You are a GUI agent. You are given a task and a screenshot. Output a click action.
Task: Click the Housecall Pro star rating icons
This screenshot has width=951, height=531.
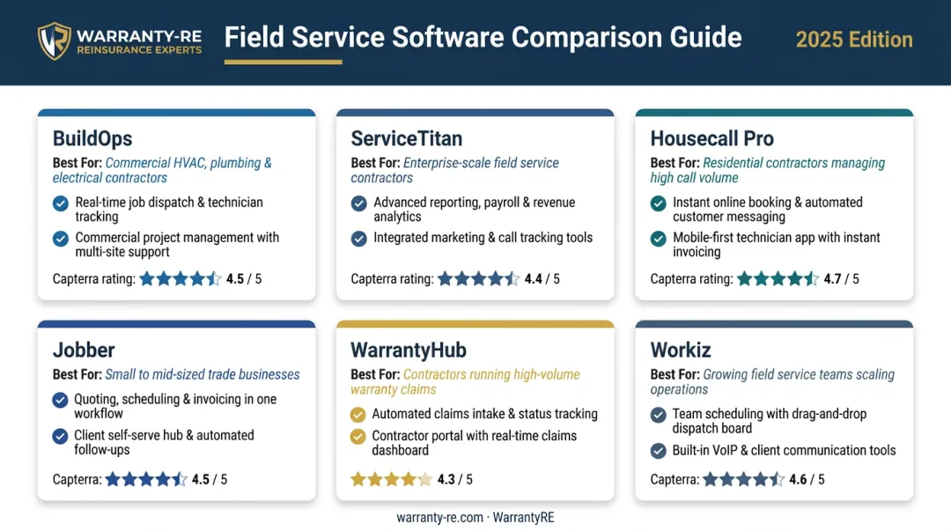[x=778, y=278]
